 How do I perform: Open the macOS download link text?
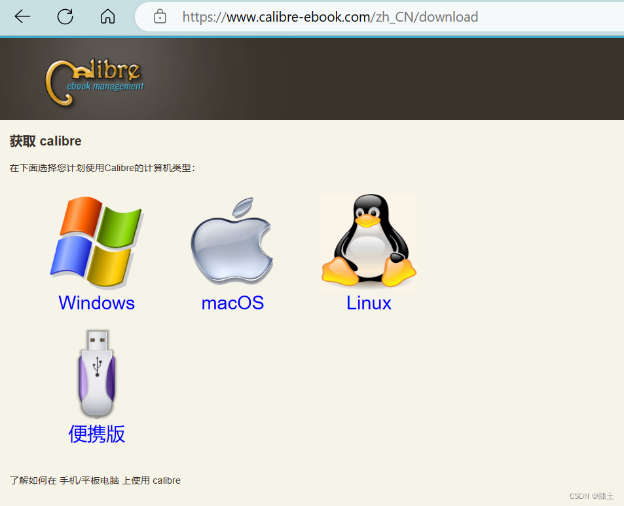pos(232,303)
